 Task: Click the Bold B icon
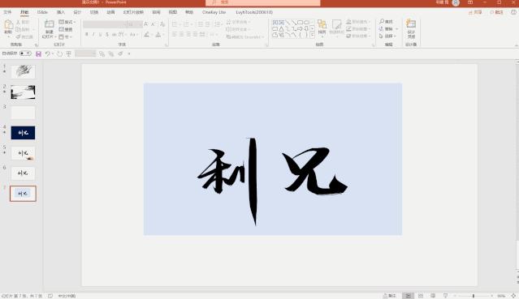pos(87,34)
